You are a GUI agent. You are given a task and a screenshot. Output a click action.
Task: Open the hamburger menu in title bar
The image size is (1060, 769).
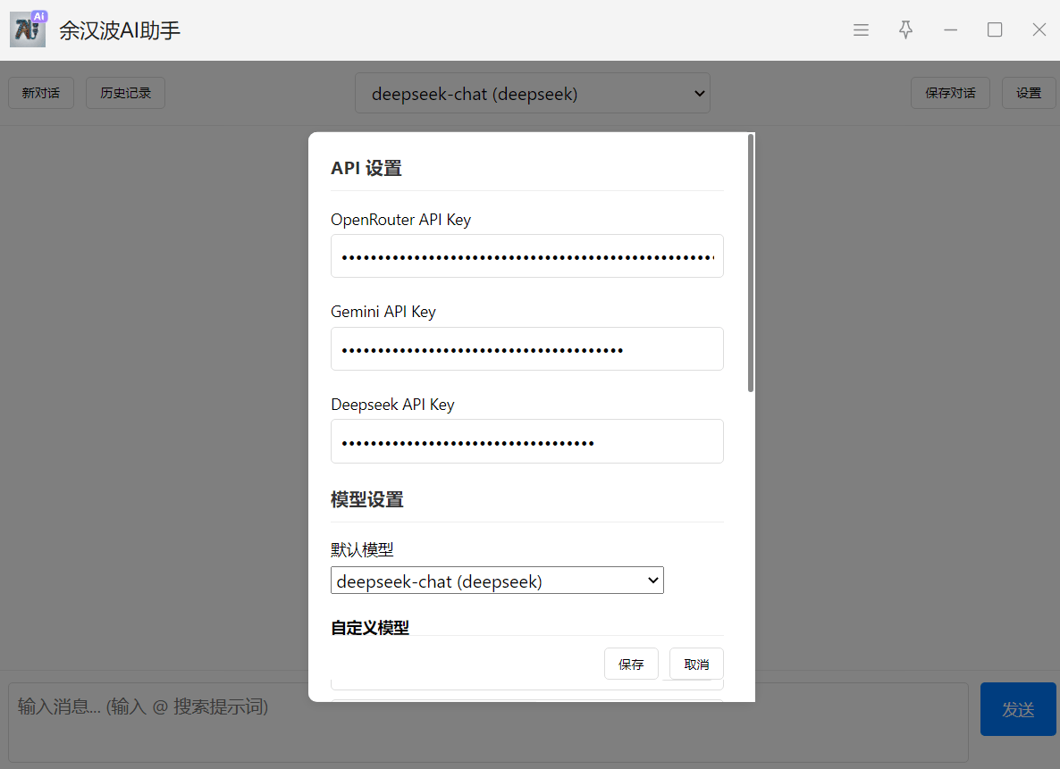(x=861, y=29)
